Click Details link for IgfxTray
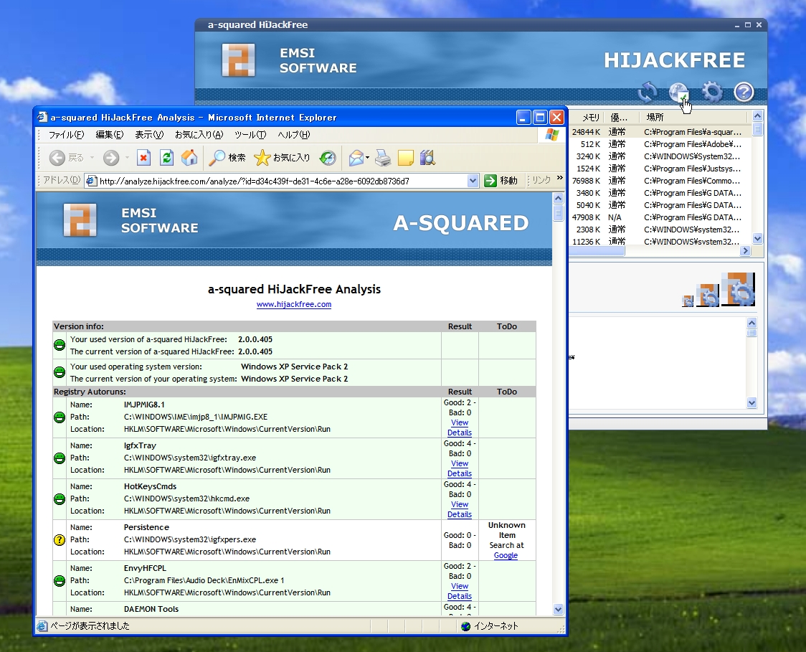806x652 pixels. click(460, 473)
